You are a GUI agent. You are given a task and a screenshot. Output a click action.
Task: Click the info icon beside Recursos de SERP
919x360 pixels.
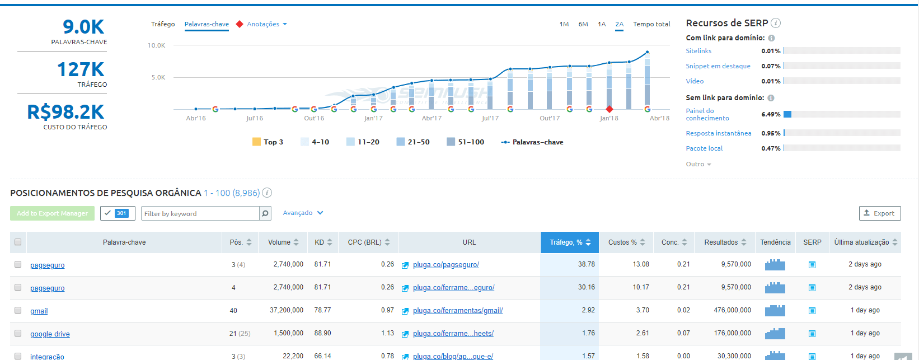coord(776,23)
